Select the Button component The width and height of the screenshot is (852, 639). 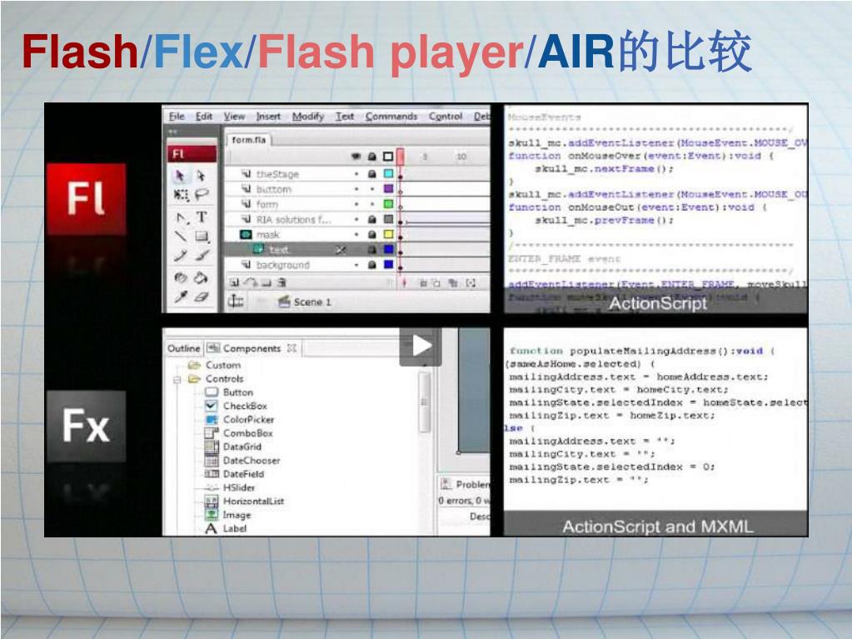(228, 392)
